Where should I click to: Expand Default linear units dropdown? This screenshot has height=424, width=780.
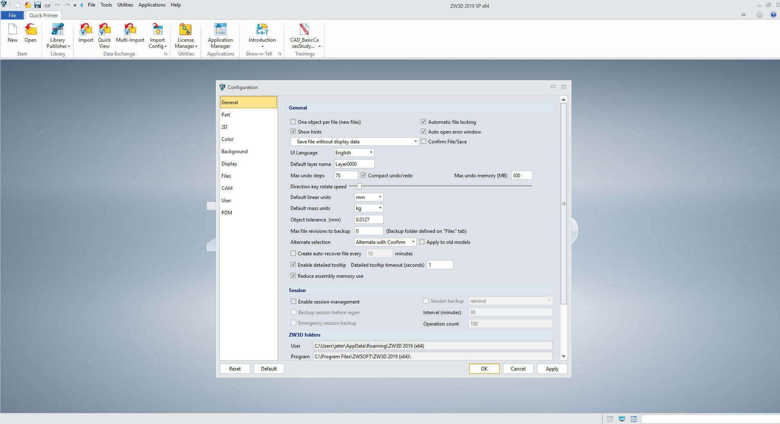pos(369,197)
